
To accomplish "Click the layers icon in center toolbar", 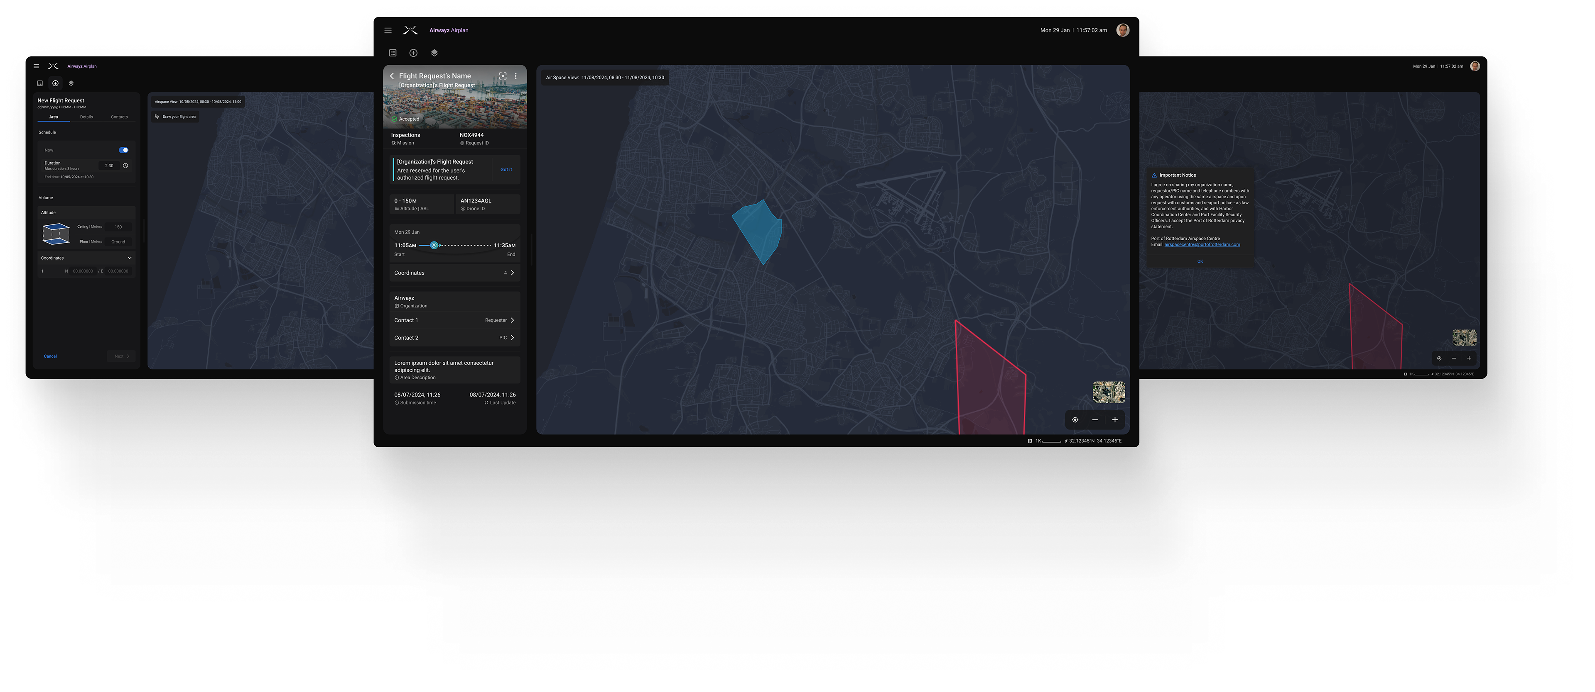I will [x=434, y=53].
